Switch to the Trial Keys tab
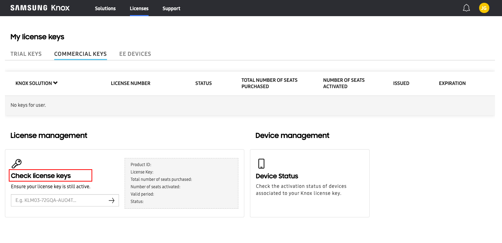The height and width of the screenshot is (243, 502). (x=26, y=54)
